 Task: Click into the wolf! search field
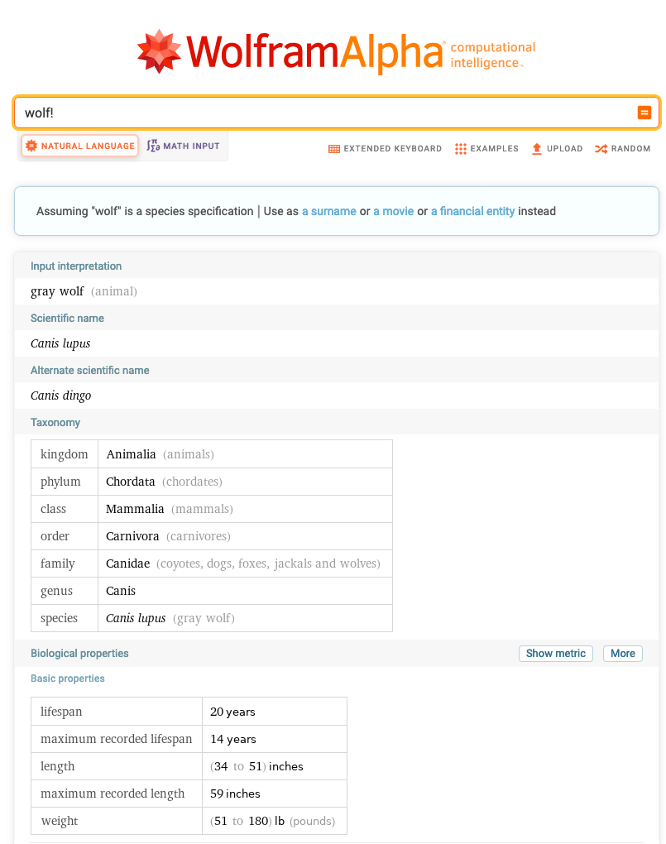323,113
